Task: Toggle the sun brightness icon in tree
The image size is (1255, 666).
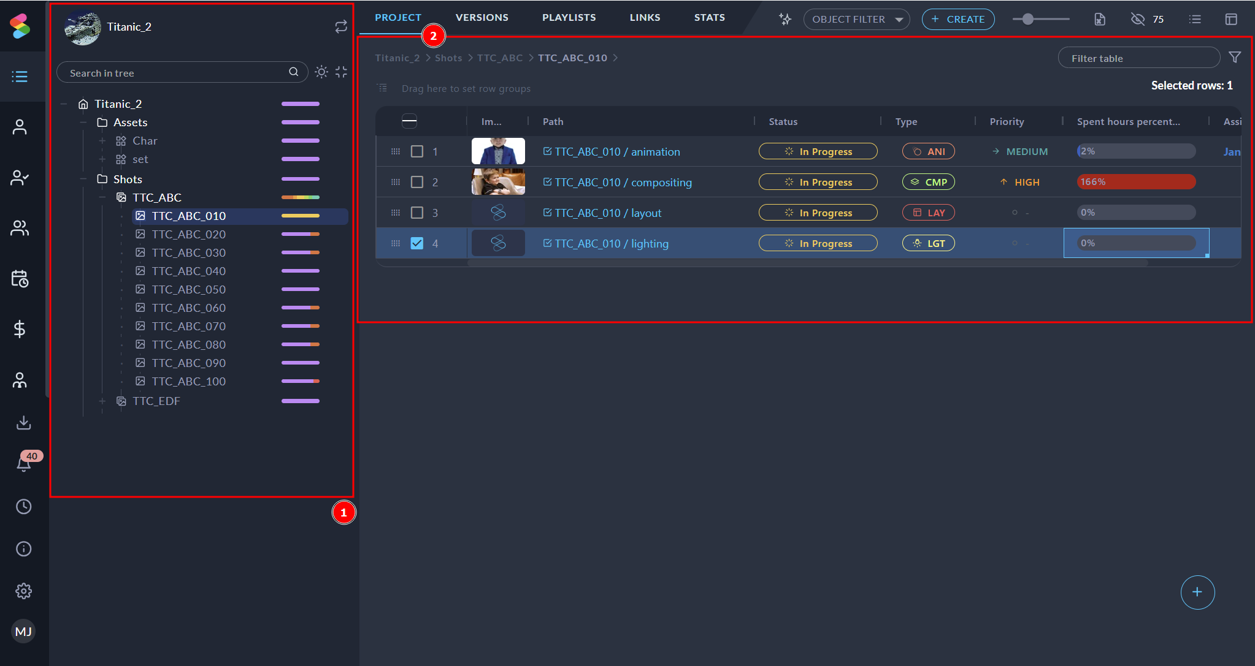Action: [x=321, y=72]
